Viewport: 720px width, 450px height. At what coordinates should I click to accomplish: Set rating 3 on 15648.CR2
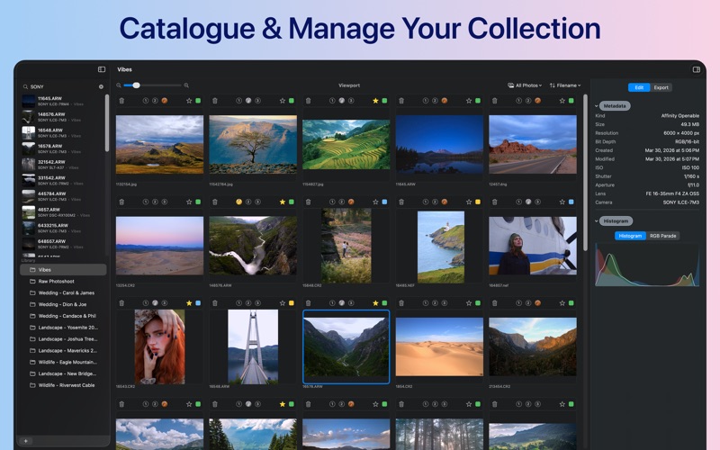[x=351, y=202]
